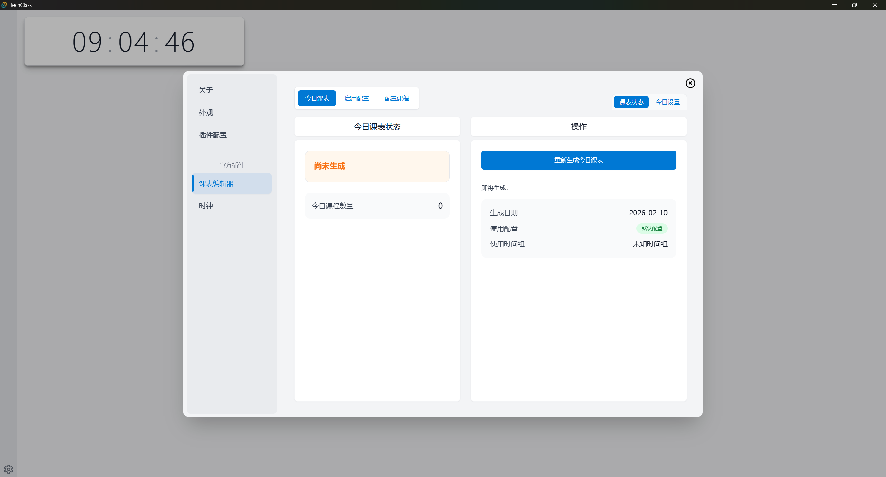This screenshot has height=477, width=886.
Task: Click the 默认配置 green badge
Action: click(x=652, y=228)
